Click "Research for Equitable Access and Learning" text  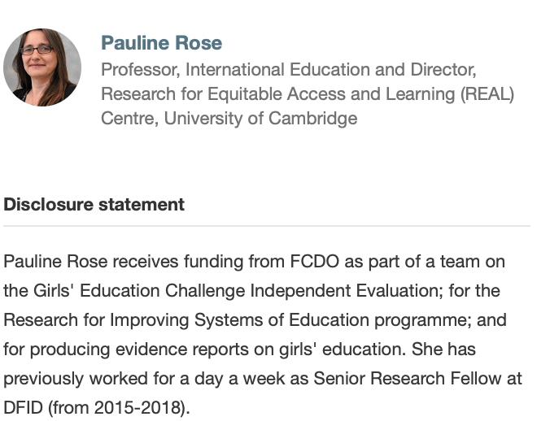click(x=277, y=93)
